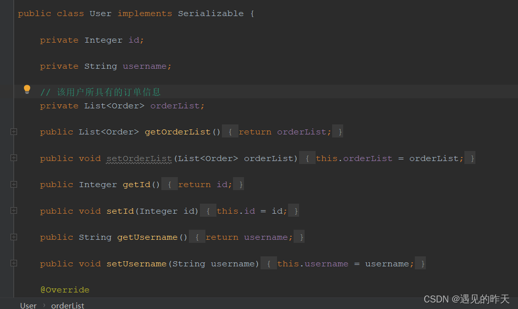Expand the folded getId method in gutter
This screenshot has width=518, height=309.
tap(14, 184)
